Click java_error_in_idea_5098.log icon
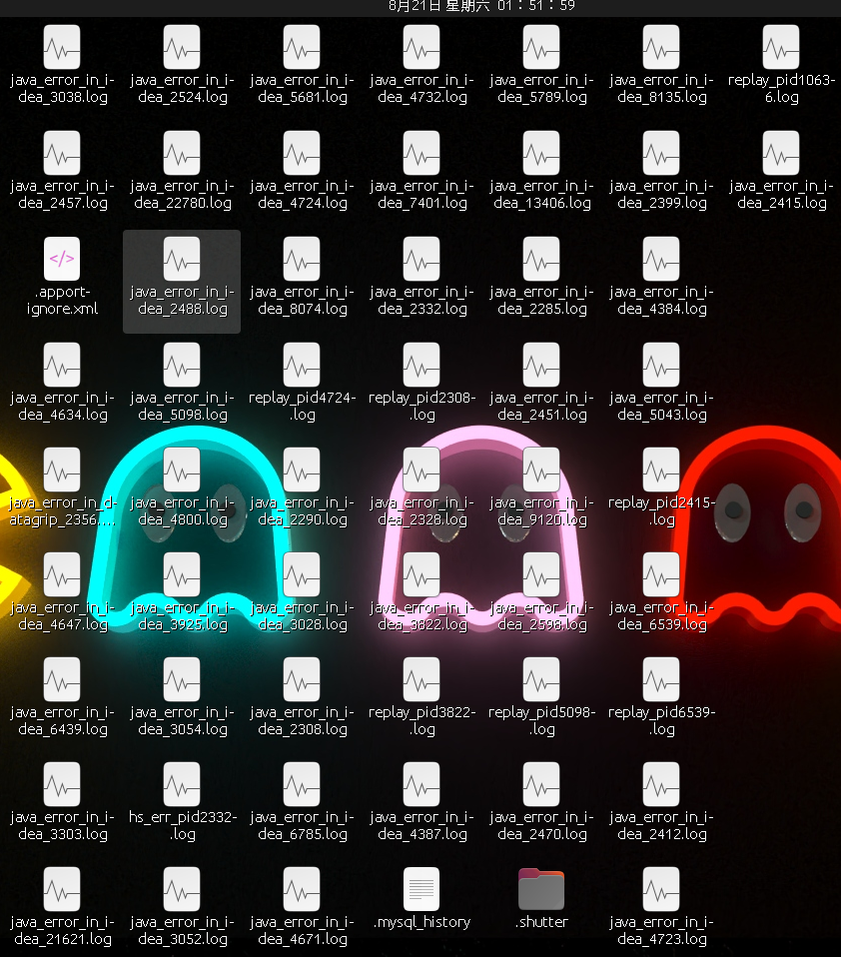The height and width of the screenshot is (957, 841). 182,365
